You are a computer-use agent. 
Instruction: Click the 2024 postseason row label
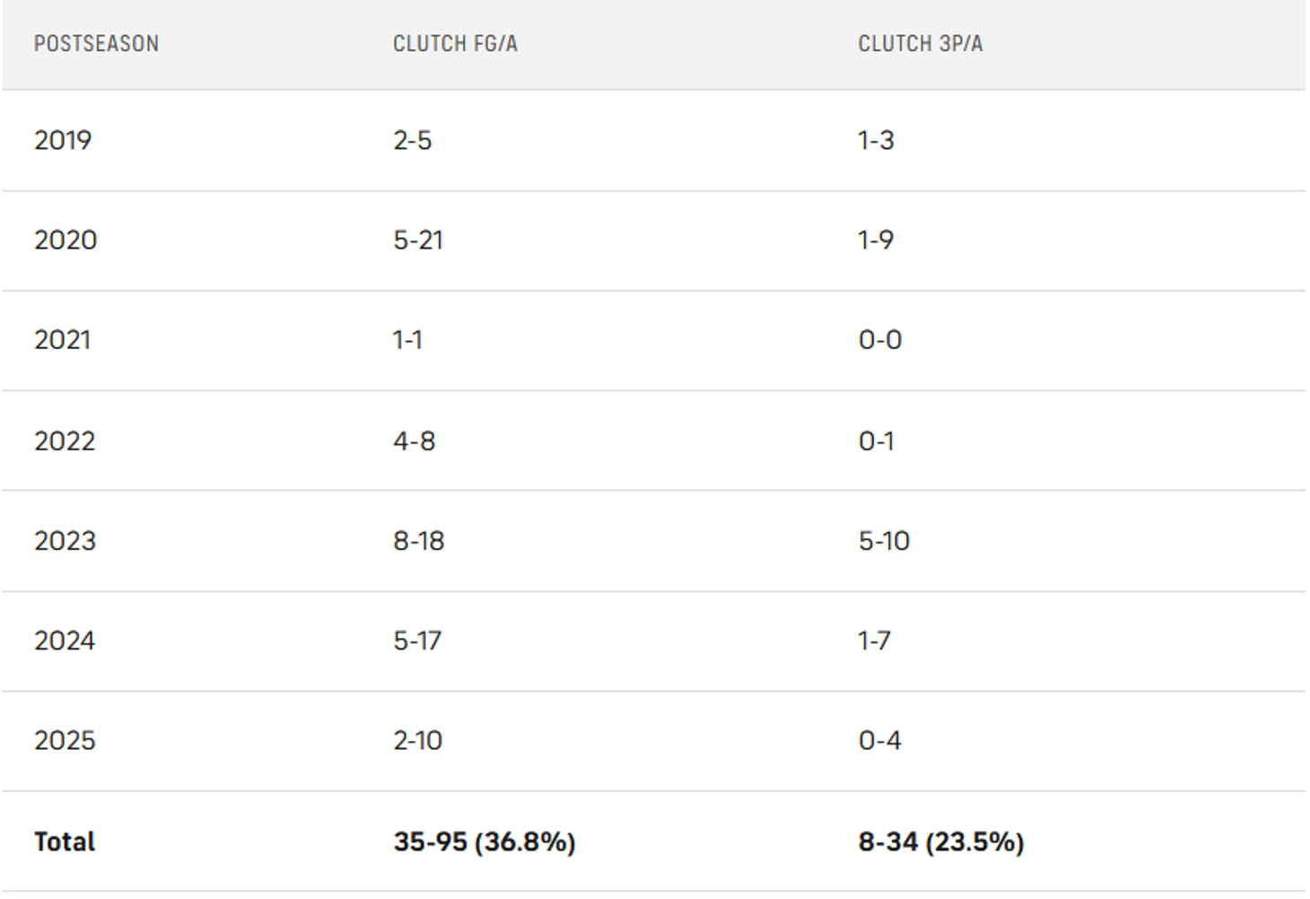(65, 641)
